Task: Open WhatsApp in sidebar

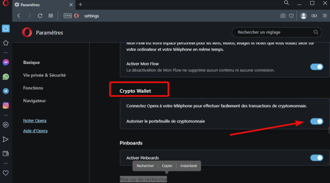Action: [5, 77]
